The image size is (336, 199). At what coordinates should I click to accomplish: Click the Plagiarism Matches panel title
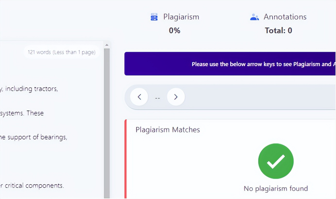(x=168, y=130)
